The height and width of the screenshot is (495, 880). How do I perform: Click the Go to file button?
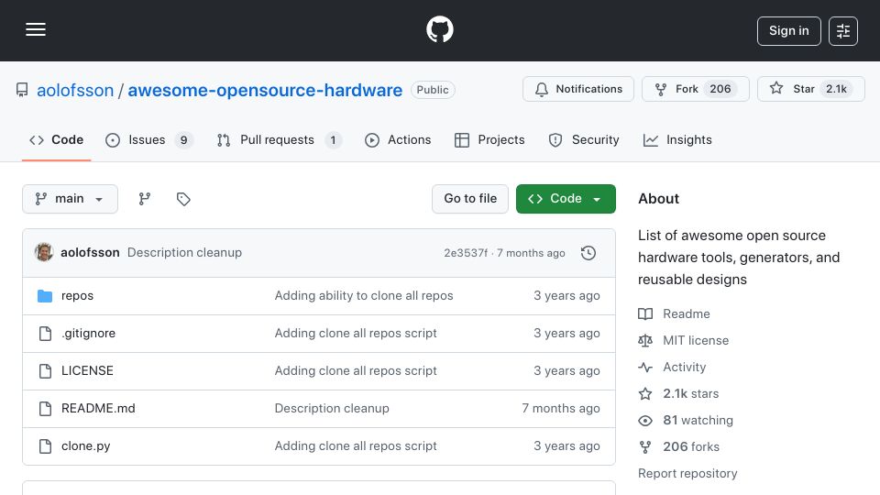[470, 199]
